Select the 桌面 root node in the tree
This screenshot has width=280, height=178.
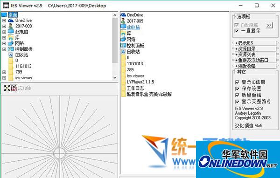[x=13, y=14]
